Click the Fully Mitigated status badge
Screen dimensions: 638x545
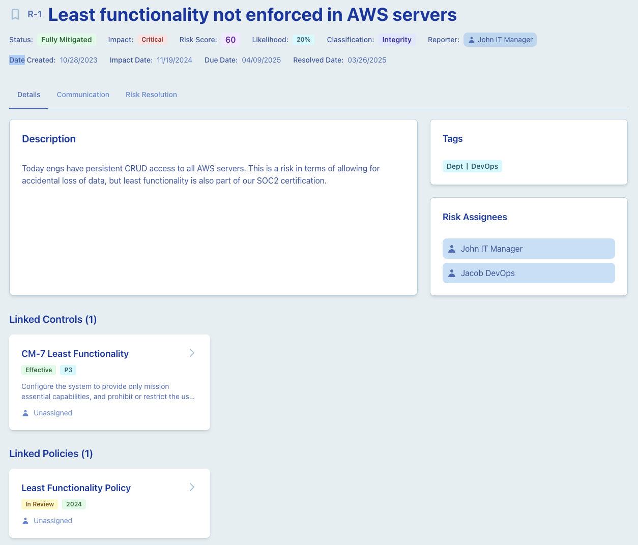coord(66,39)
